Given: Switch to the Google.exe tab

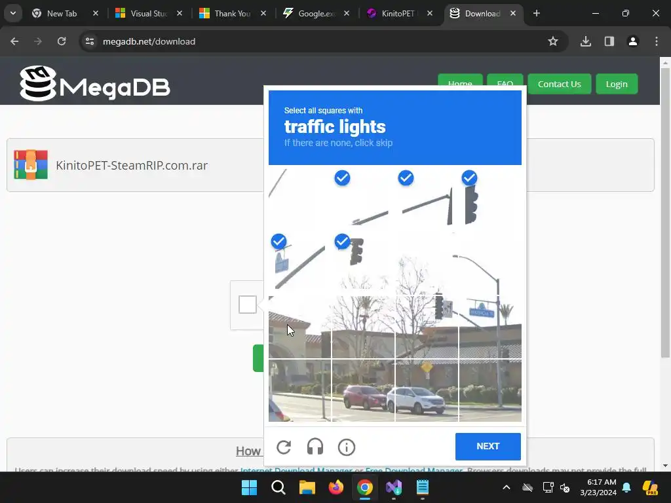Looking at the screenshot, I should click(x=316, y=14).
